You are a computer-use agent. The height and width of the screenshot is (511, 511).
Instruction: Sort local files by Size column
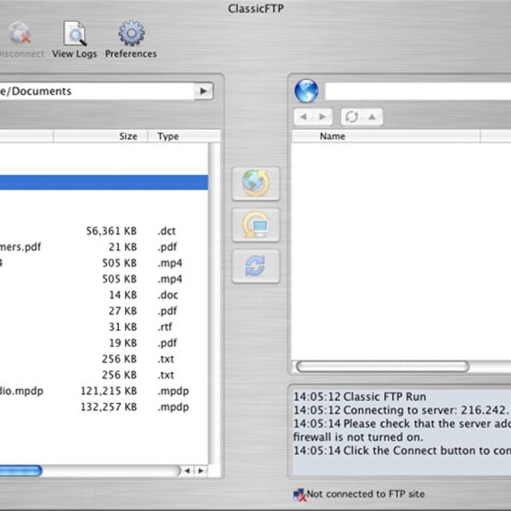tap(100, 136)
